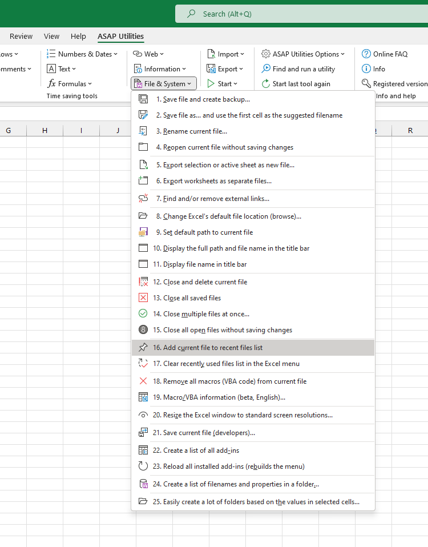This screenshot has height=547, width=428.
Task: Expand the Formulas dropdown menu
Action: tap(70, 84)
